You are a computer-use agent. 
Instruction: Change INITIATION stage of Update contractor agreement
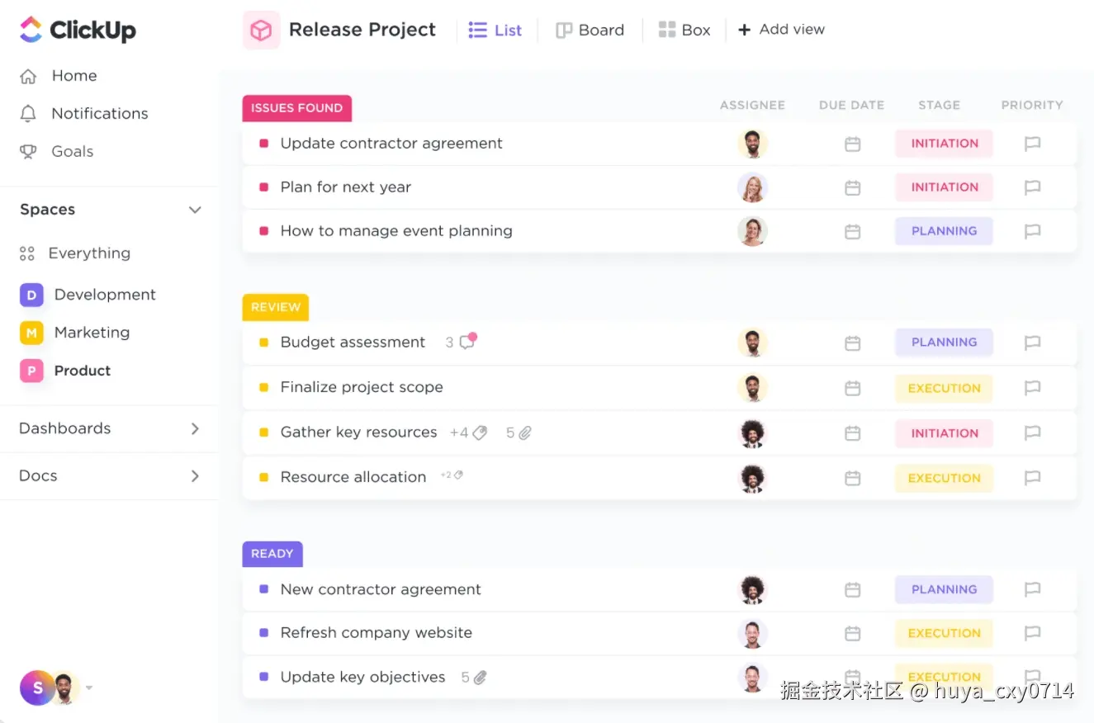click(x=945, y=144)
